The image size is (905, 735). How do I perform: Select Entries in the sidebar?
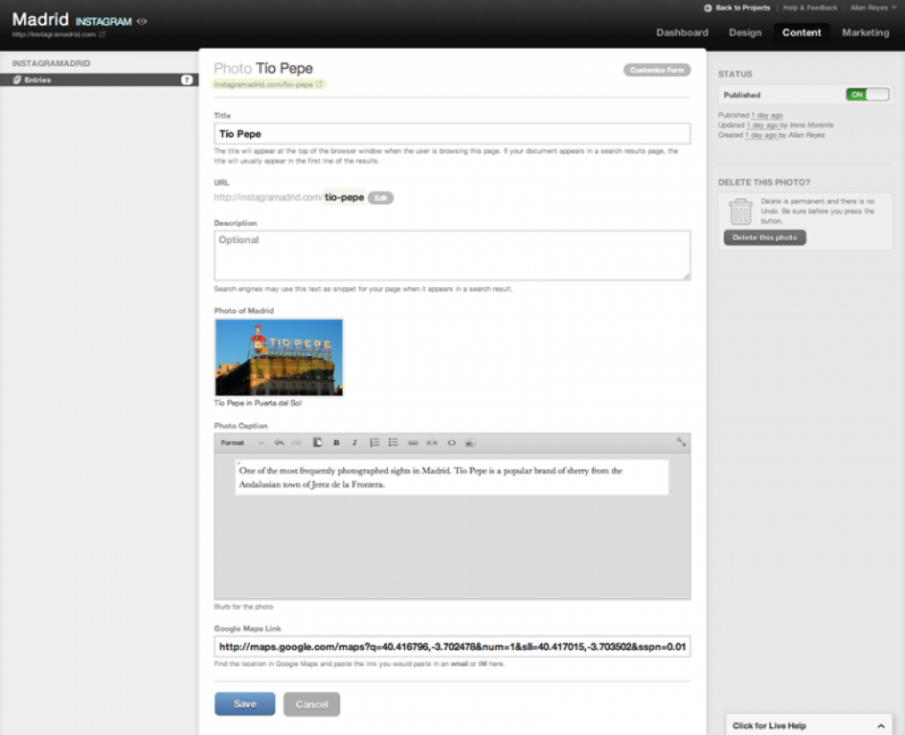coord(99,80)
